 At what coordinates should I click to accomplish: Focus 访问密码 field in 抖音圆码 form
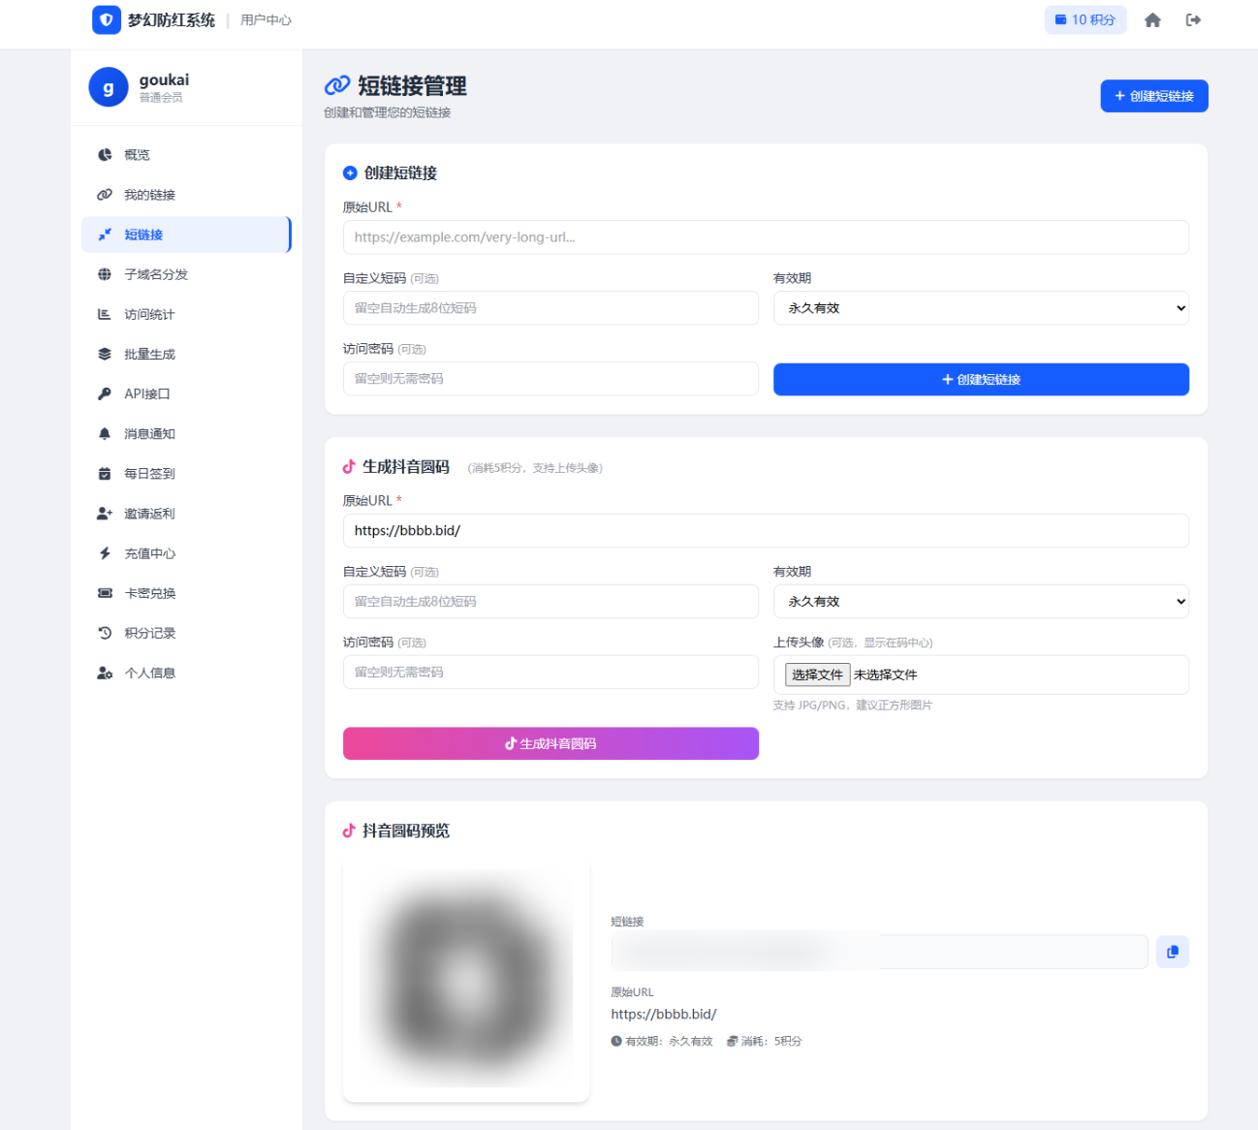[x=550, y=673]
